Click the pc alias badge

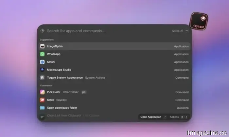pos(84,92)
